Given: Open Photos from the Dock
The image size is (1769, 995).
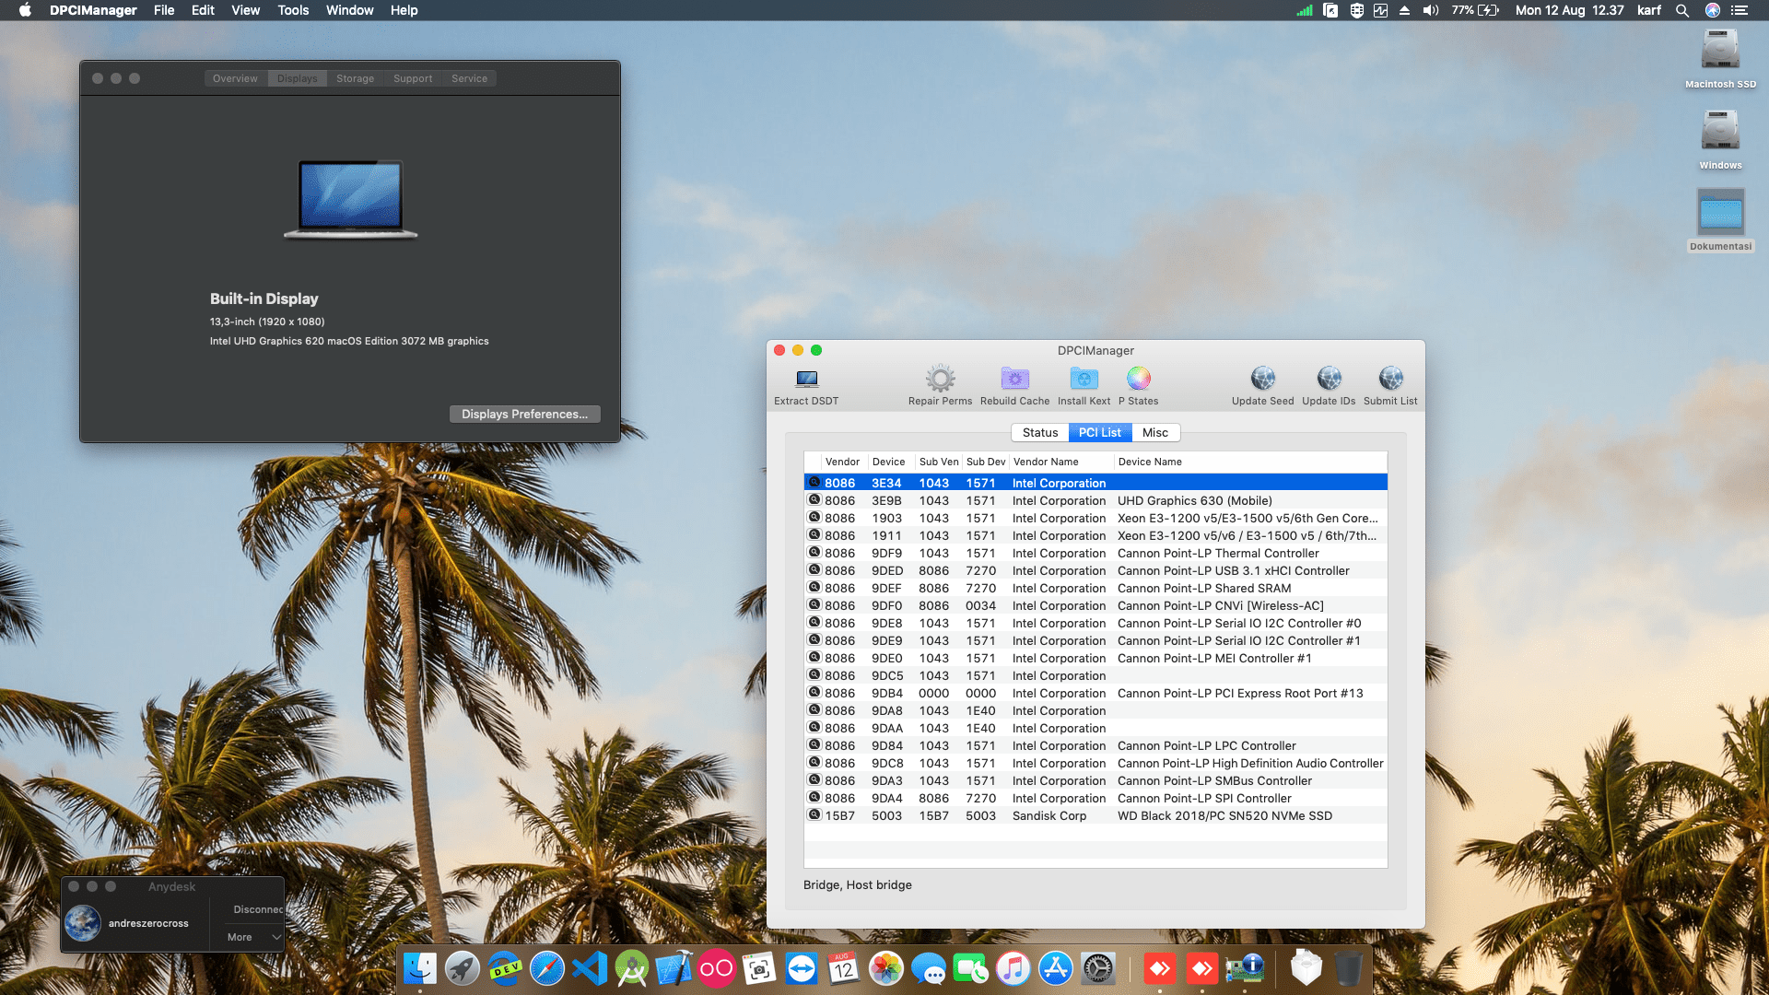Looking at the screenshot, I should (x=886, y=968).
